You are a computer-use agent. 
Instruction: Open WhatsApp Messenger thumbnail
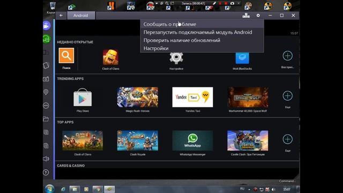pyautogui.click(x=192, y=140)
